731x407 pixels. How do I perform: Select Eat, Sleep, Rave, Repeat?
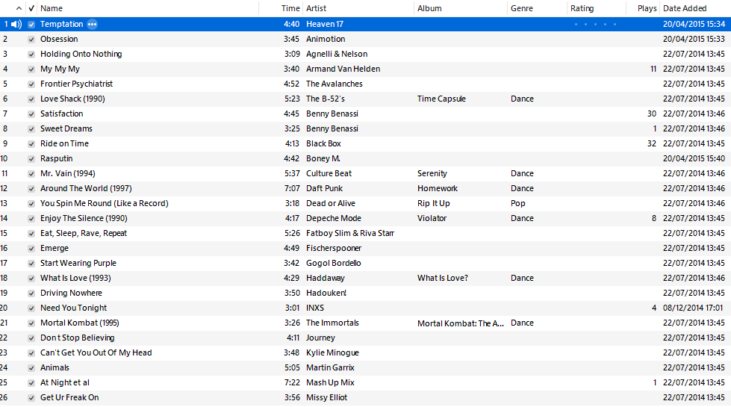tap(84, 233)
